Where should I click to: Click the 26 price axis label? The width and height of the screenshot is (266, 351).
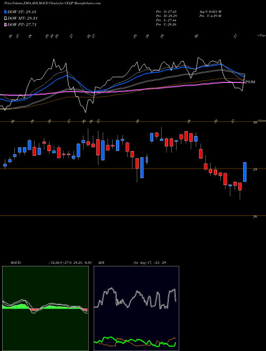point(255,216)
